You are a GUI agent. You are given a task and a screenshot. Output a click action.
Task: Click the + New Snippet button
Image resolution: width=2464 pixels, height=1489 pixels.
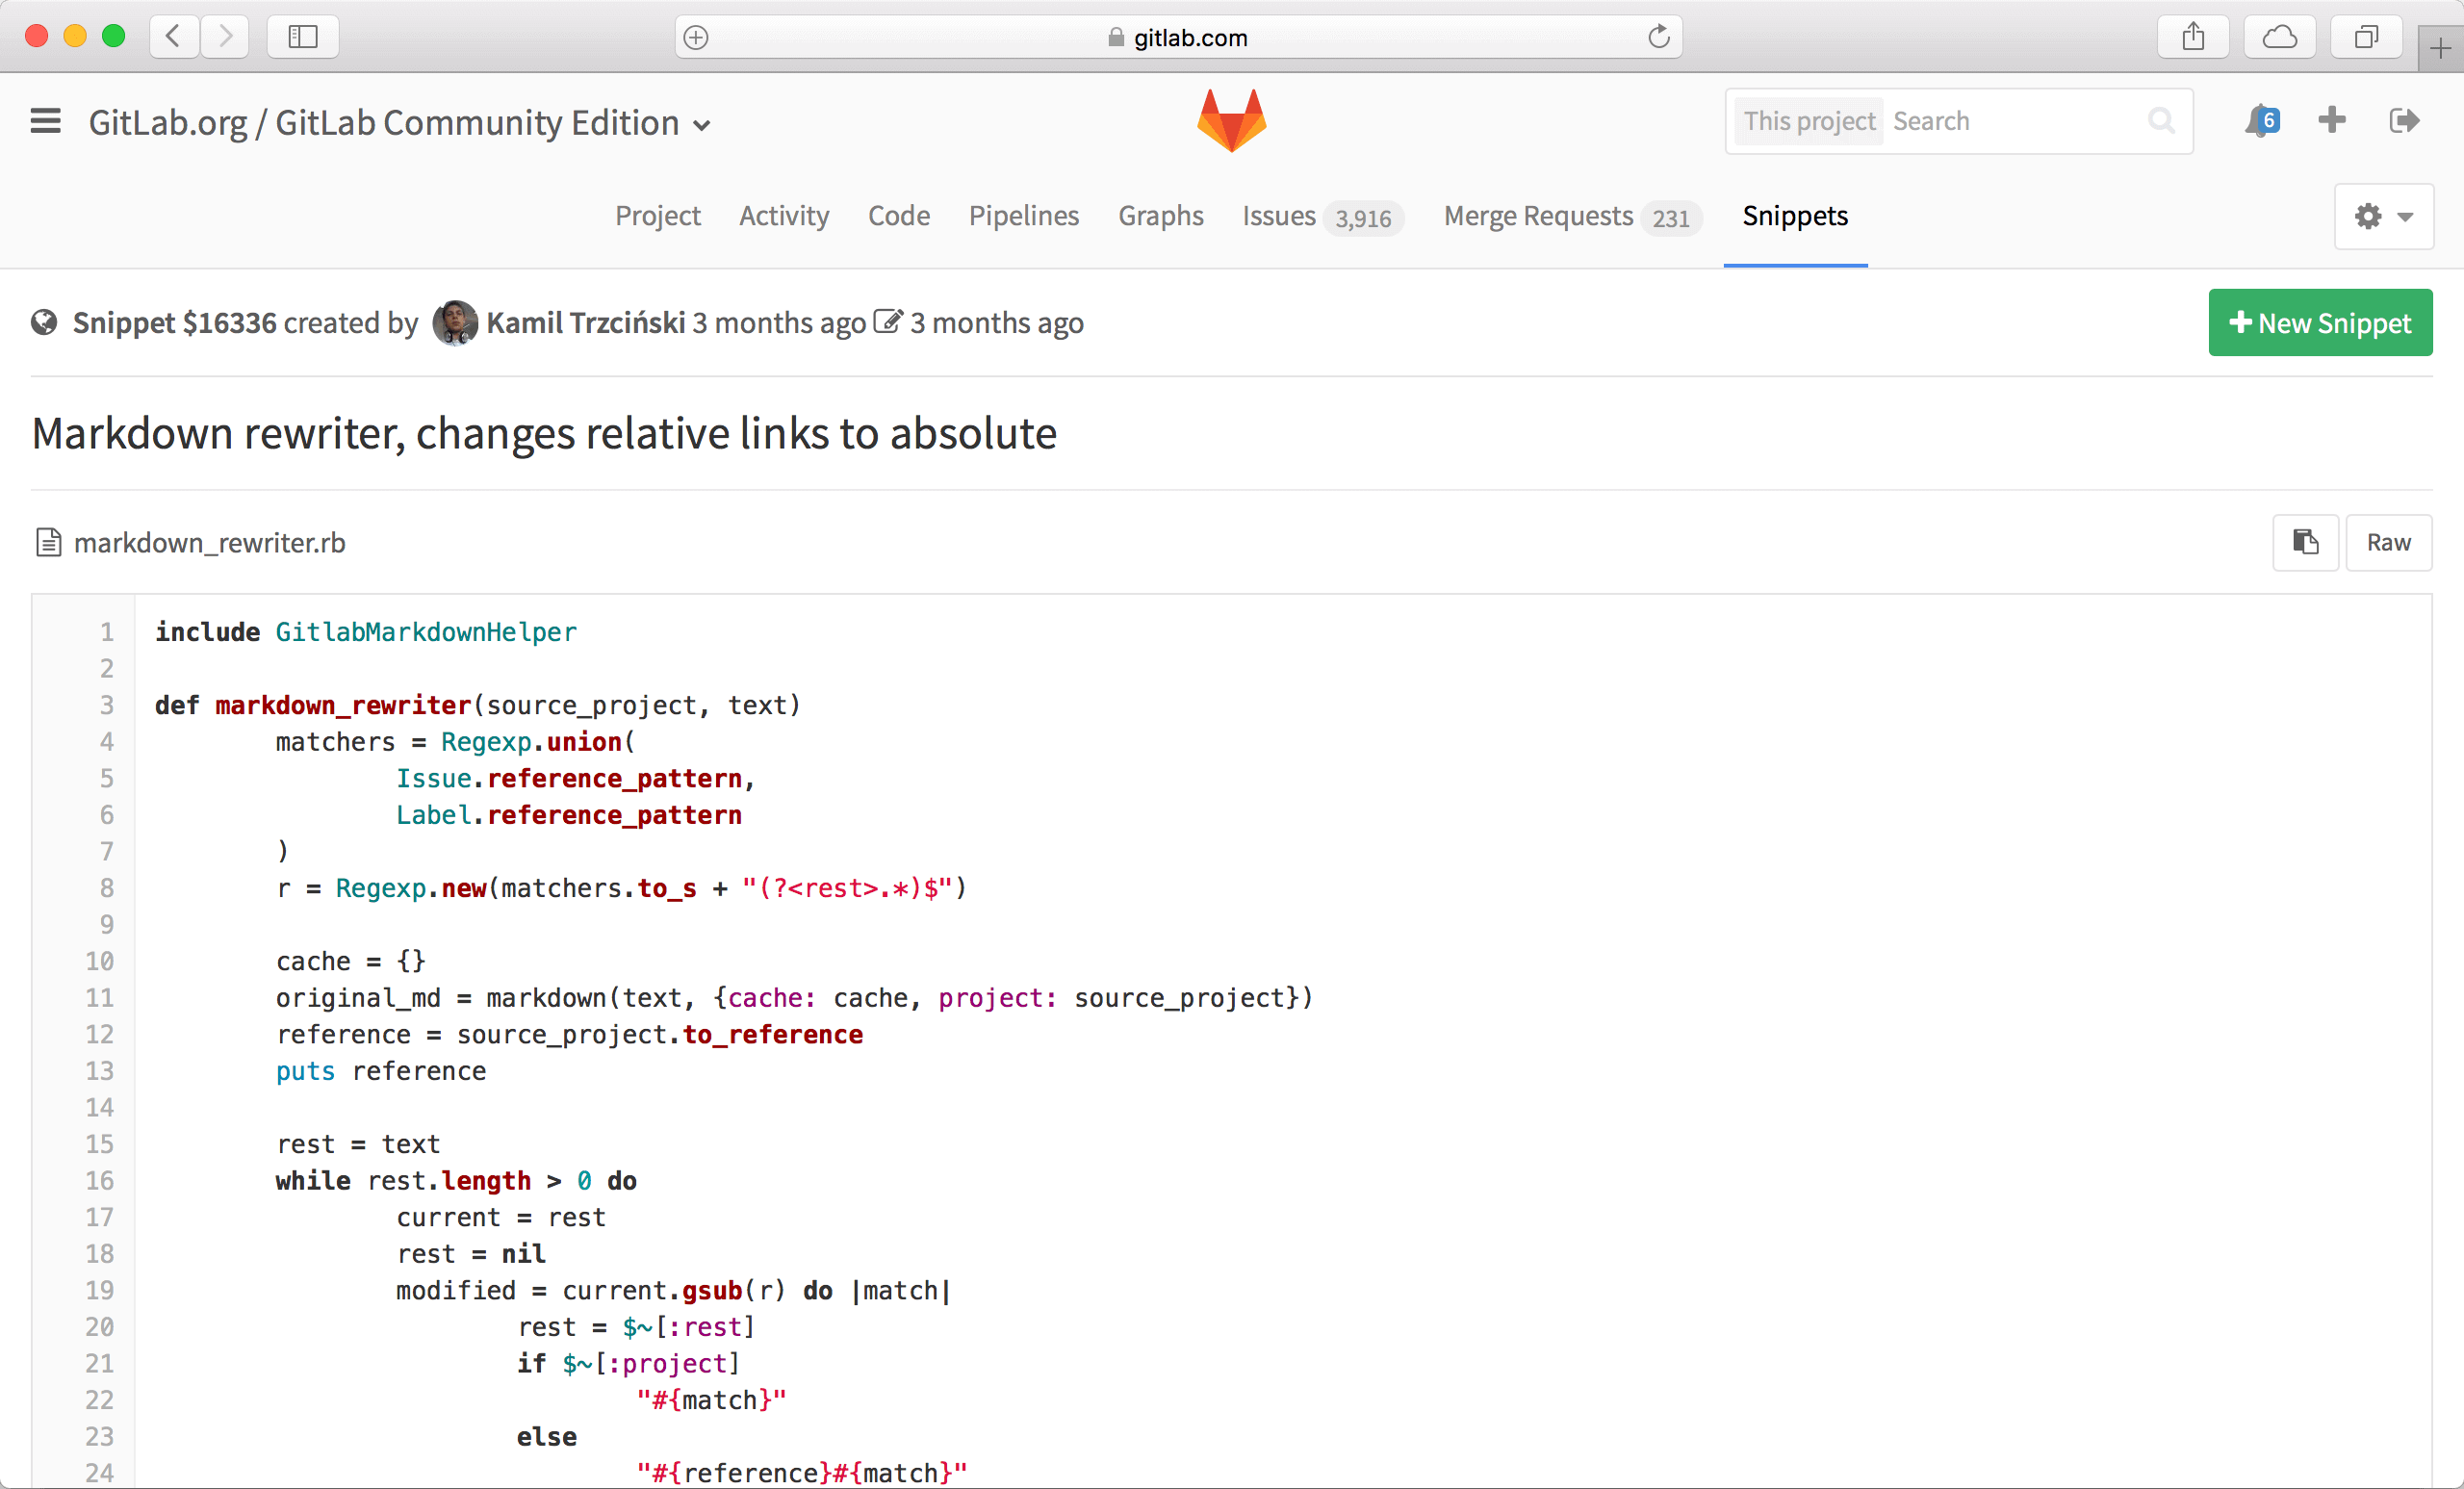[2318, 322]
